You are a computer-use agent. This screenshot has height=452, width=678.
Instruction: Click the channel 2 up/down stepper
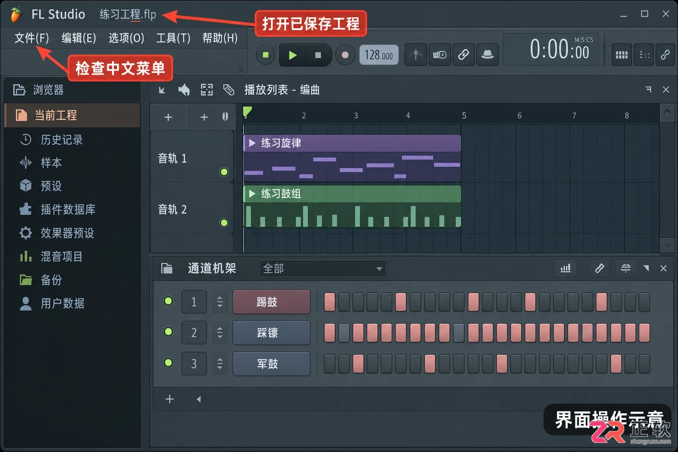[x=219, y=333]
